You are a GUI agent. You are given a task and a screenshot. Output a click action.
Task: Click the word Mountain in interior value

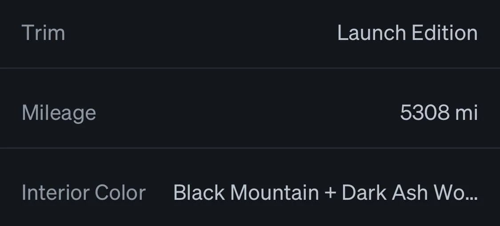pos(274,193)
